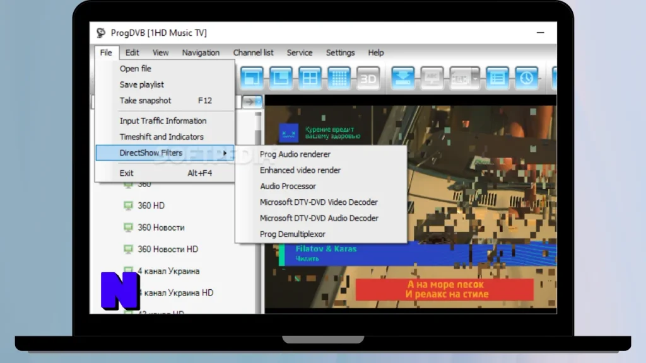The width and height of the screenshot is (646, 363).
Task: Choose Exit from the File menu
Action: [165, 173]
